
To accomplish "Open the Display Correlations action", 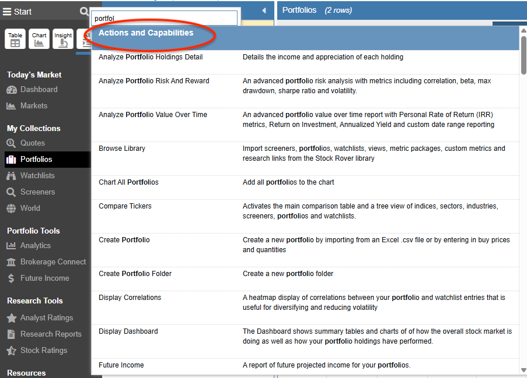I will 305,308.
